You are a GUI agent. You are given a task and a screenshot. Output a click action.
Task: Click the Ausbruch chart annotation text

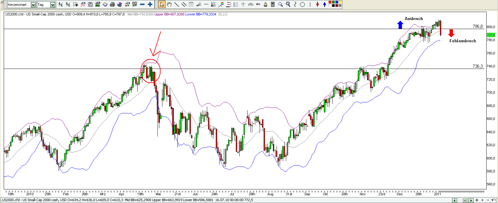coord(414,19)
